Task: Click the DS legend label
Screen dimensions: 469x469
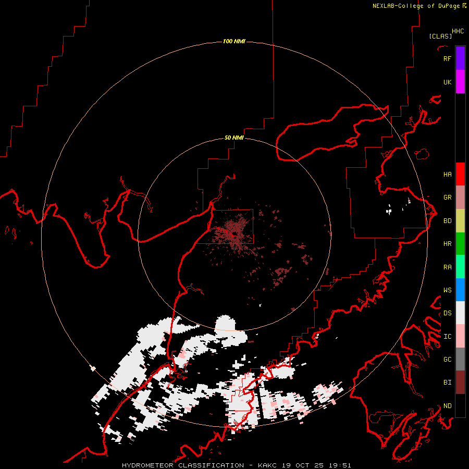Action: point(447,313)
